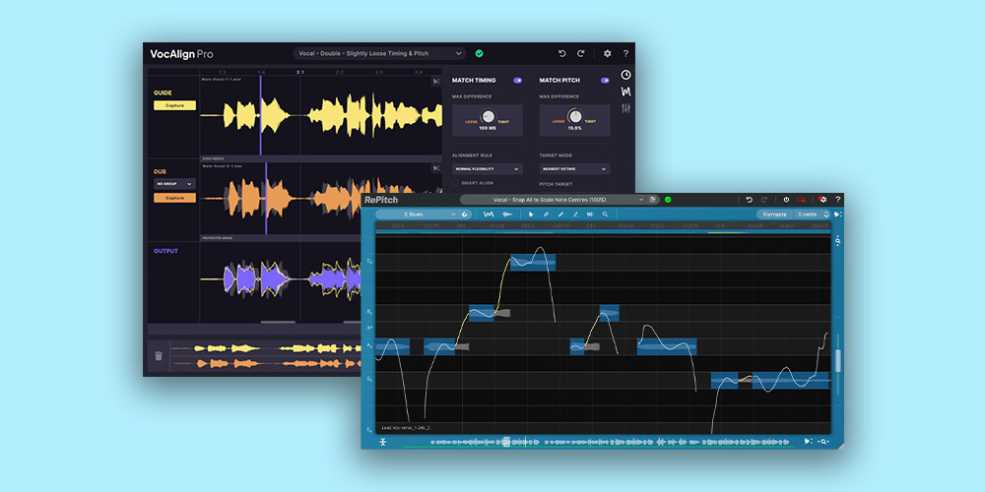Click the RePitch power bypass icon
985x492 pixels.
[x=786, y=200]
